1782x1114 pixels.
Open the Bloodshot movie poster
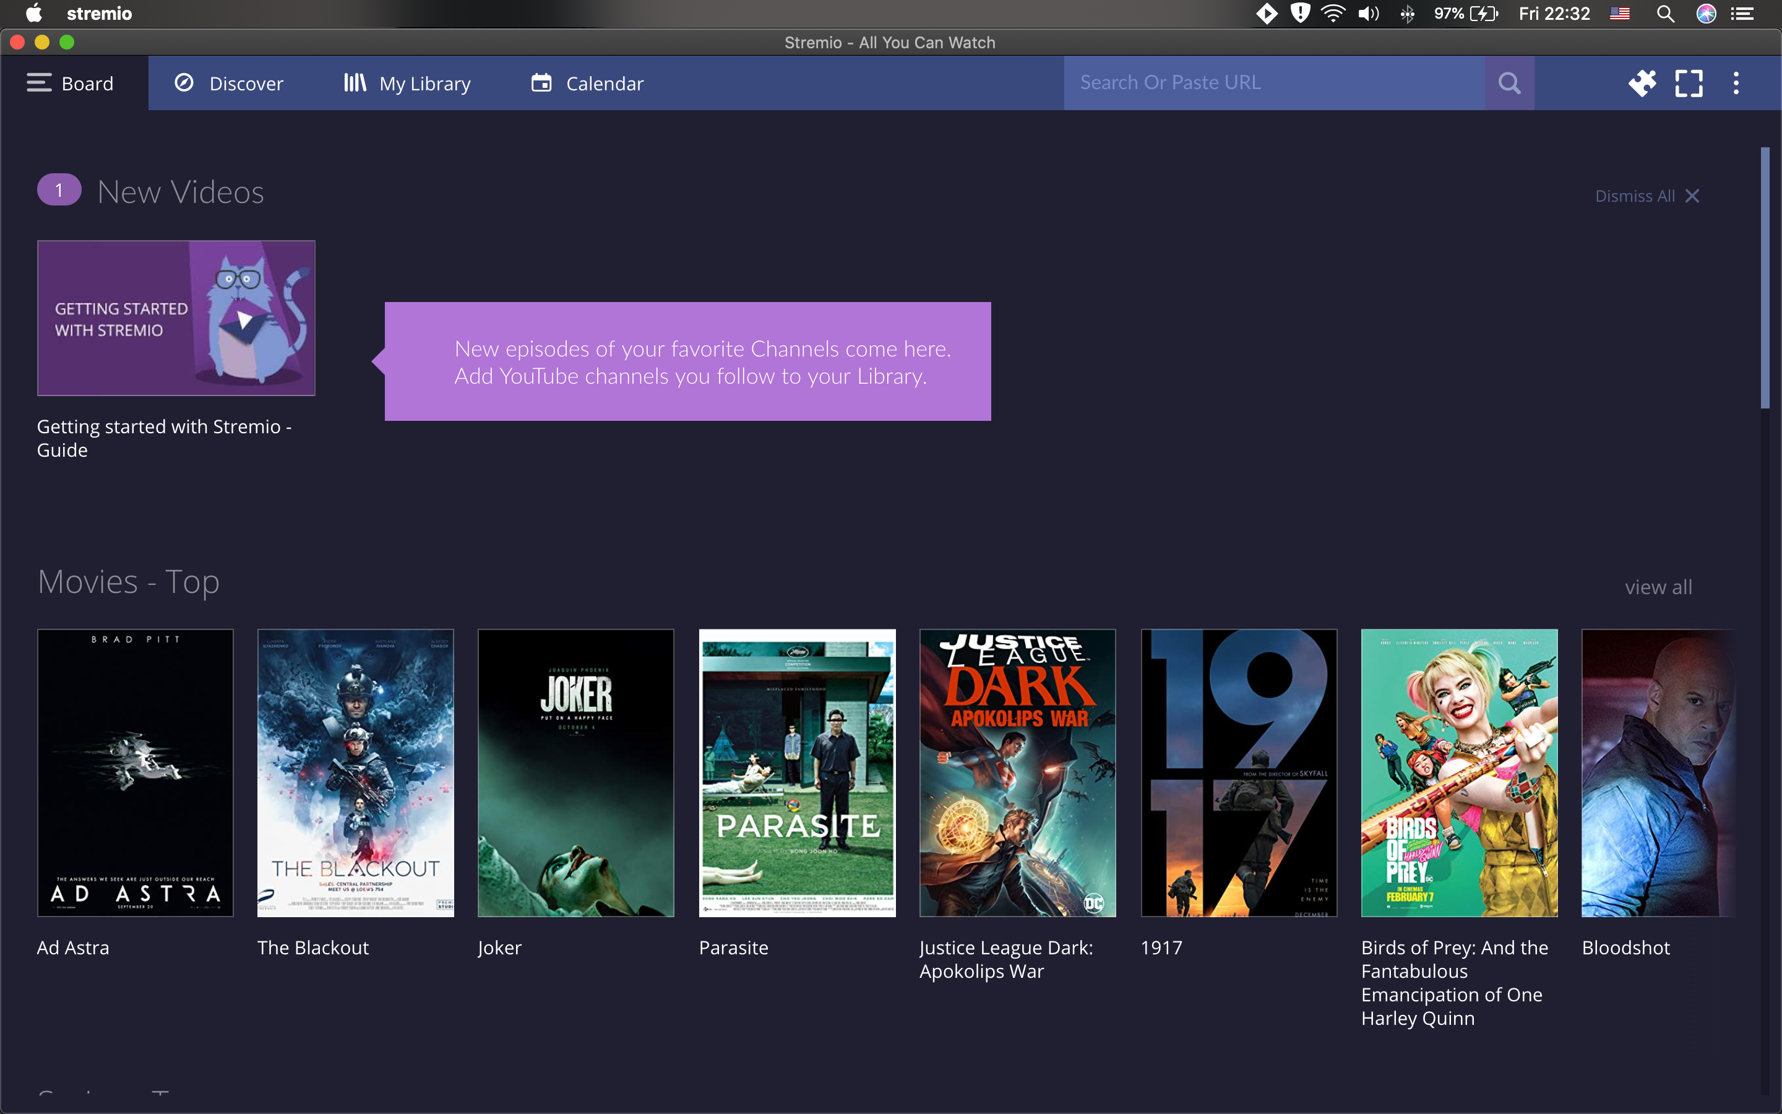(1658, 773)
